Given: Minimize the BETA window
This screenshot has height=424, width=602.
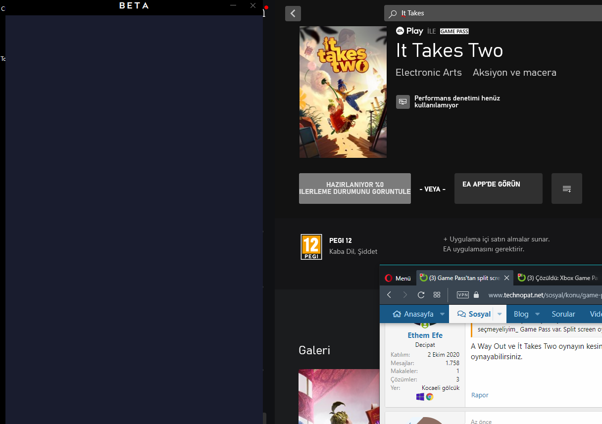Looking at the screenshot, I should coord(233,5).
